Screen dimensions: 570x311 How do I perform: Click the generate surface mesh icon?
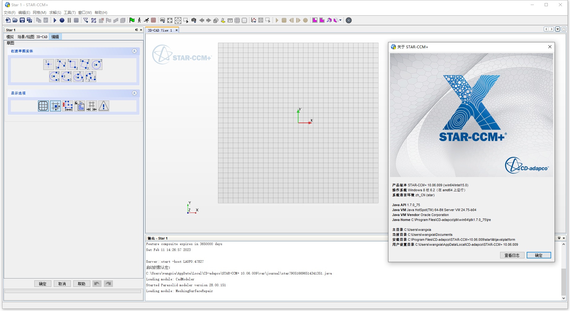(86, 20)
